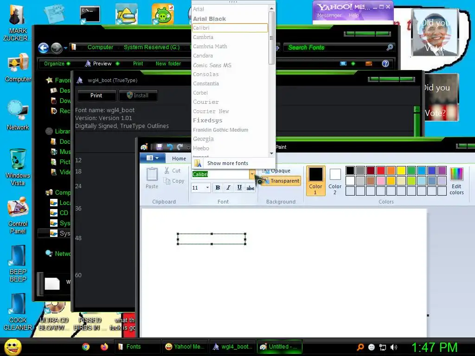The image size is (475, 356).
Task: Select Transparent background option
Action: point(281,181)
